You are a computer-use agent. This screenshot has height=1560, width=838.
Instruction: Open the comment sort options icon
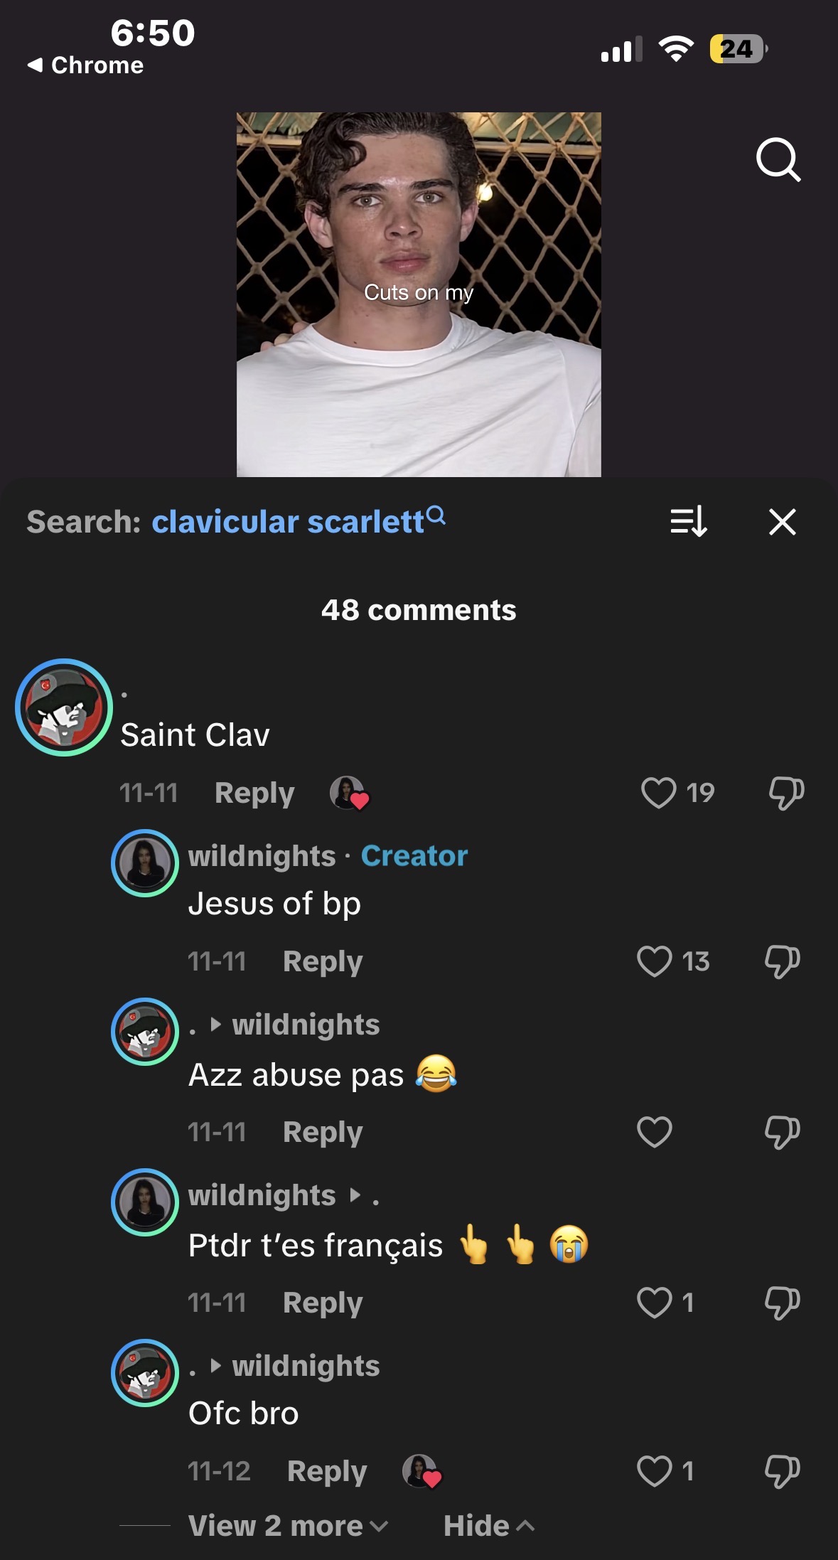click(x=688, y=521)
